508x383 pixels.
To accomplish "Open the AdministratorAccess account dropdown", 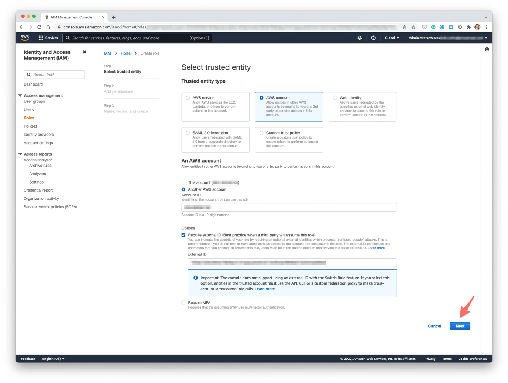I will point(447,38).
